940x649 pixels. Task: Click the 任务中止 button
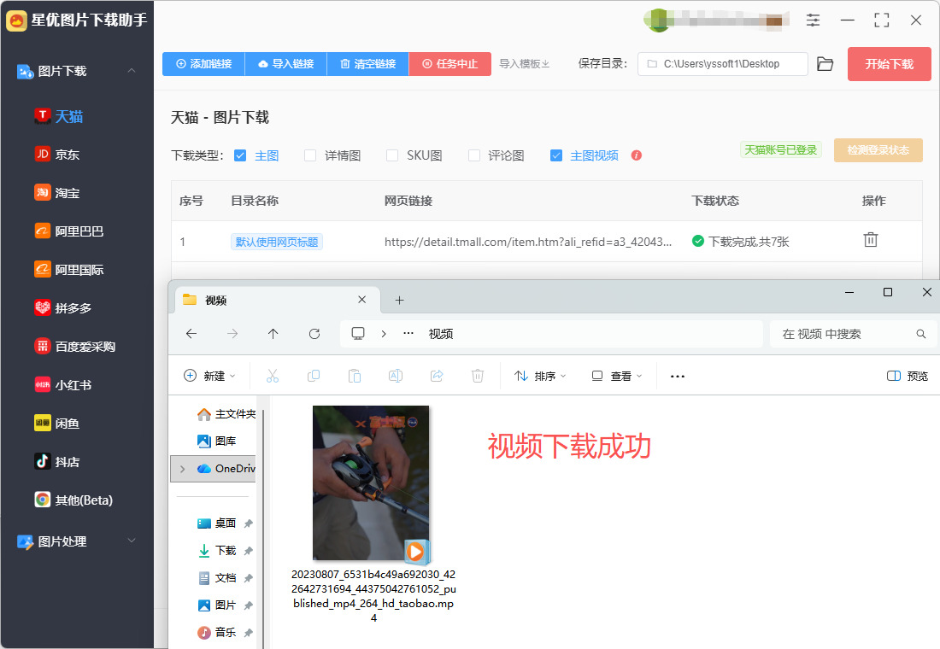(x=450, y=64)
